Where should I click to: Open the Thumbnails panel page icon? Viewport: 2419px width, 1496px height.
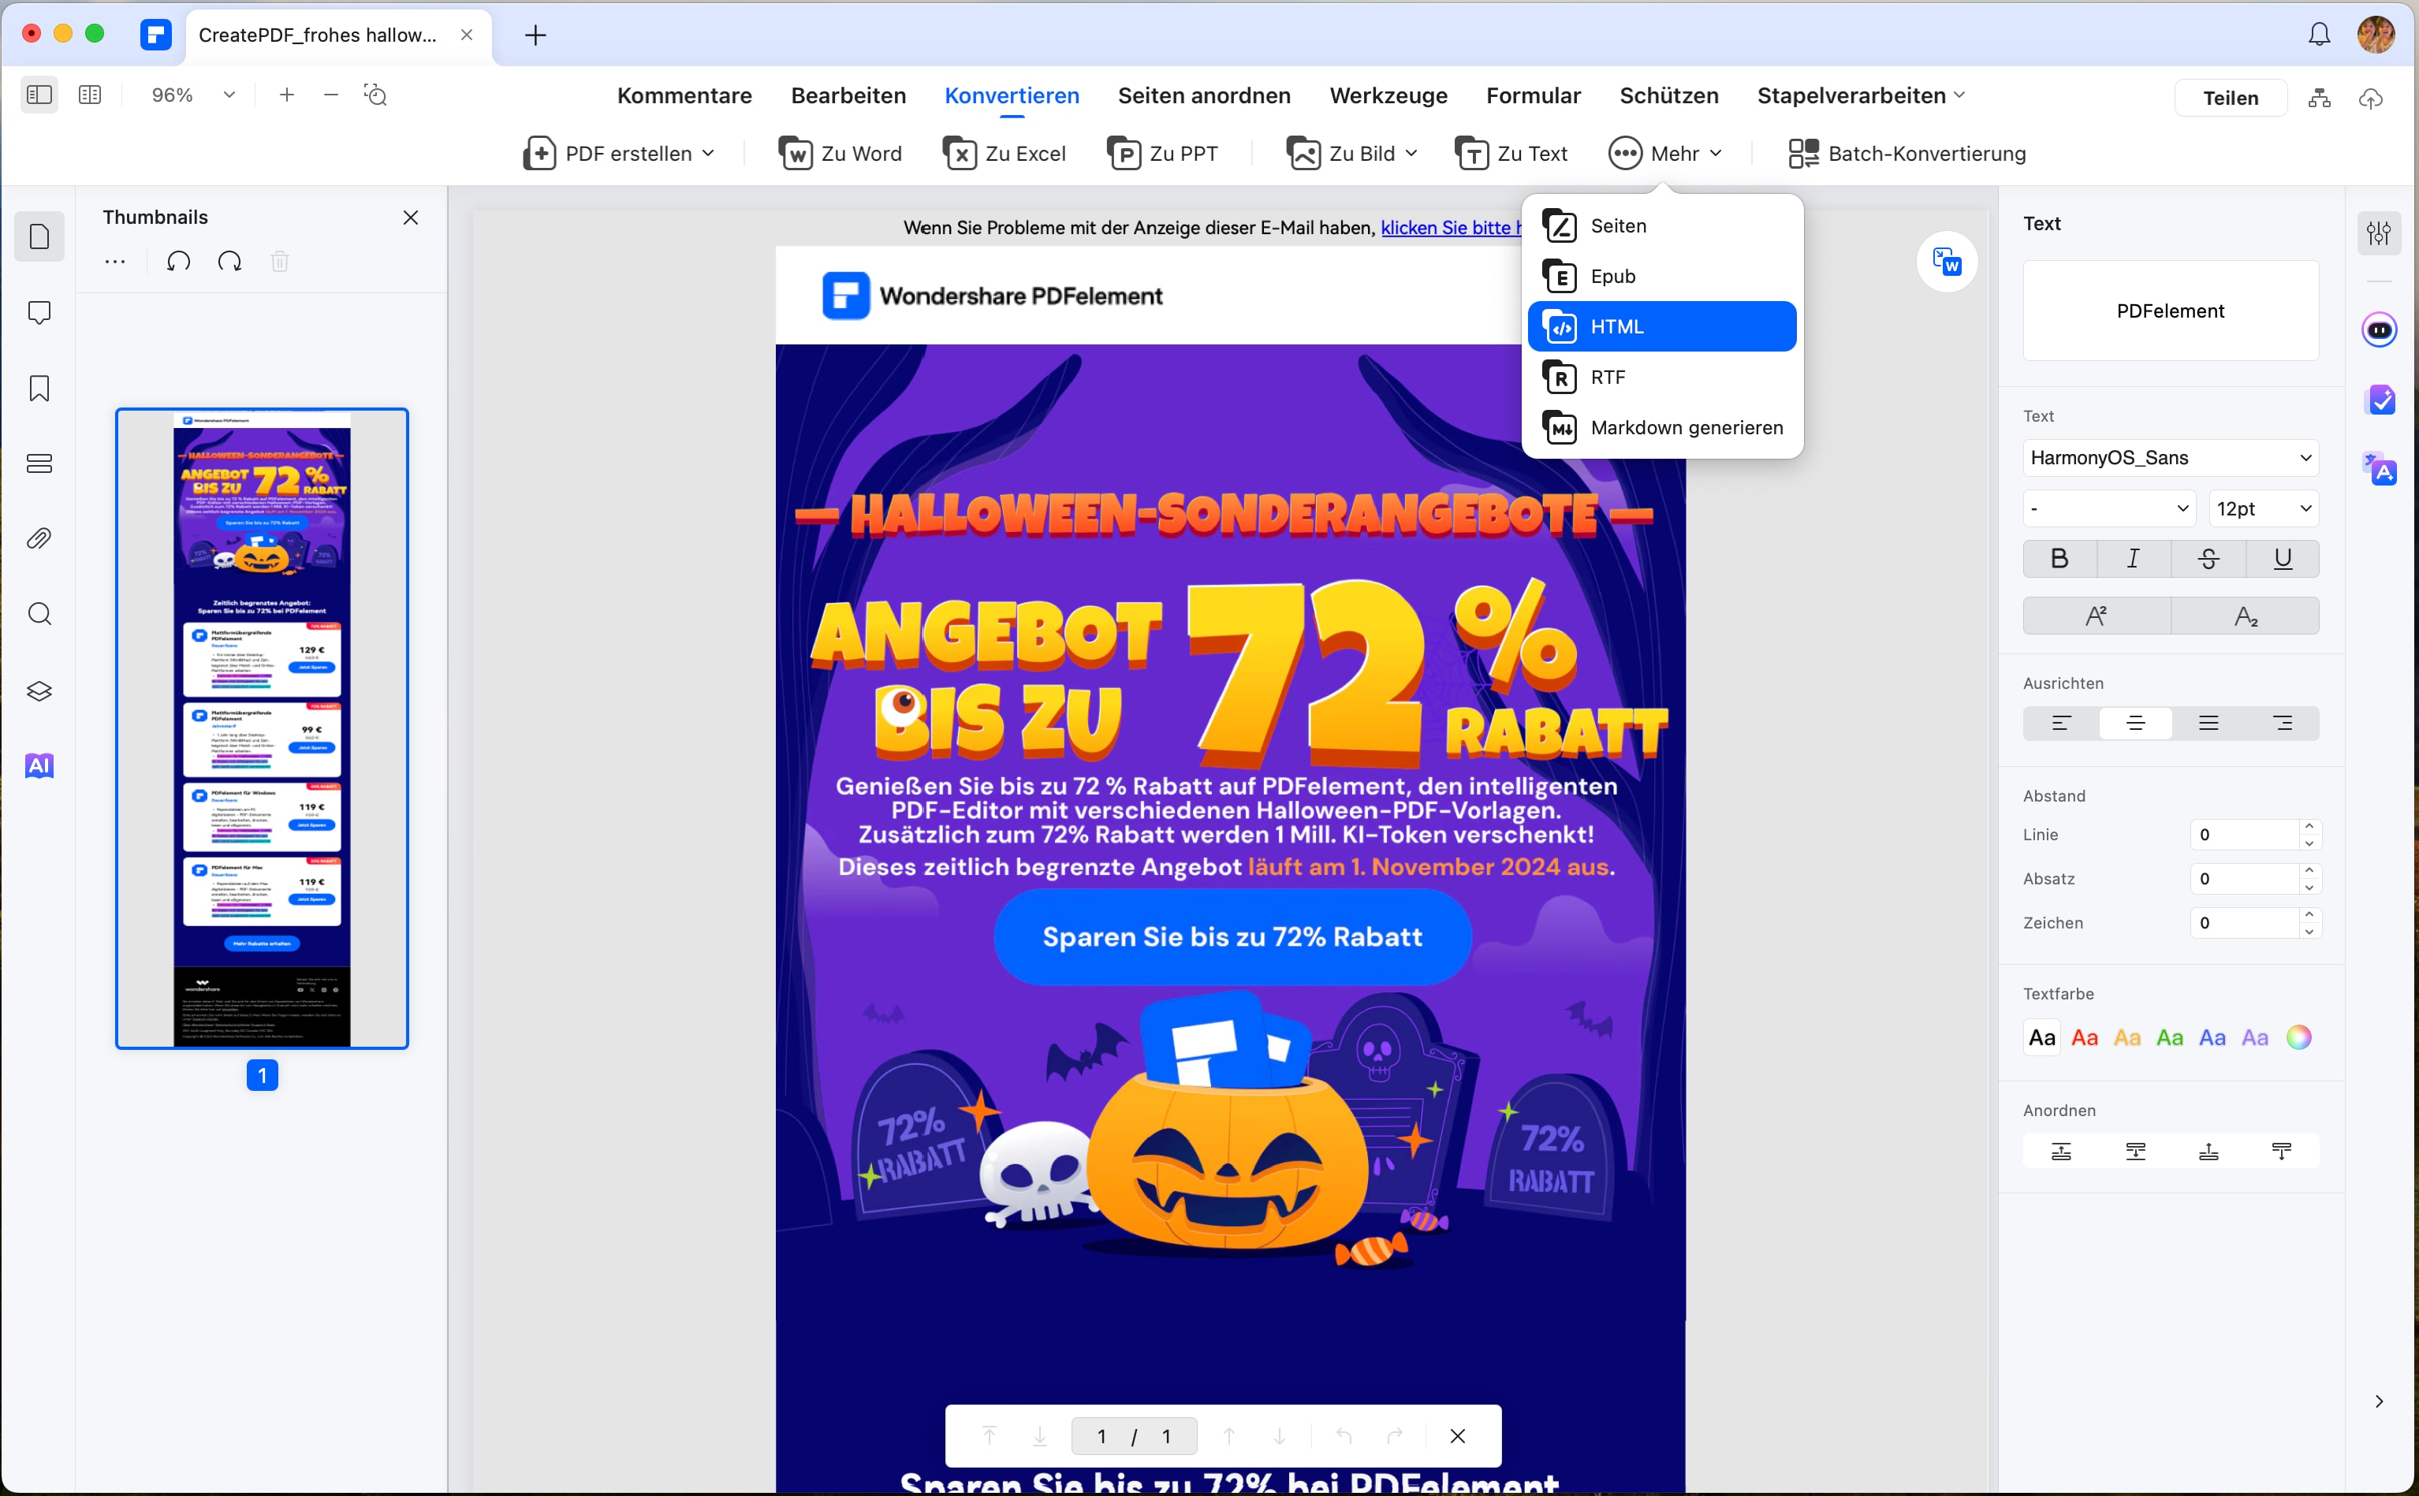(39, 236)
